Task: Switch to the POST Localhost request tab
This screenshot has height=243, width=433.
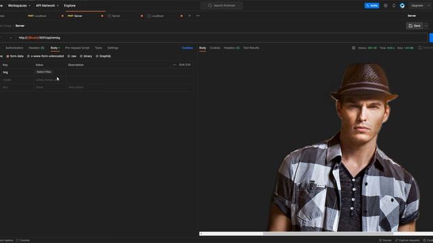Action: point(37,16)
